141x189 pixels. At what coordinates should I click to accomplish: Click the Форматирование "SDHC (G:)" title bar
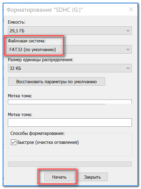point(45,10)
